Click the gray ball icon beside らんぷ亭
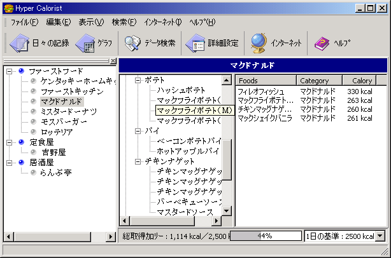 click(33, 172)
